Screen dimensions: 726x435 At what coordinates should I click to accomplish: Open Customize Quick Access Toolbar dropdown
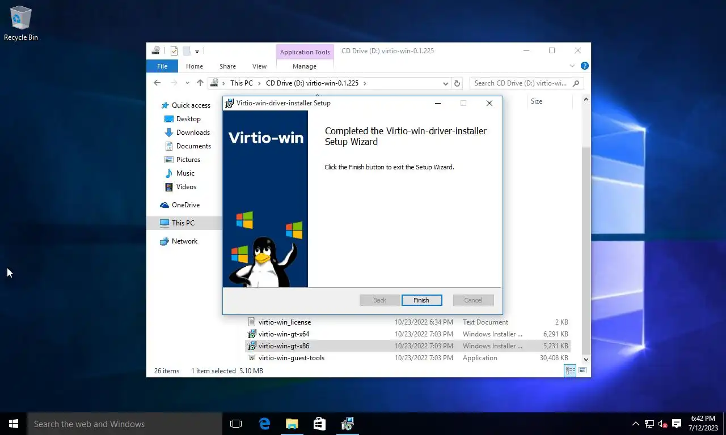click(x=197, y=51)
